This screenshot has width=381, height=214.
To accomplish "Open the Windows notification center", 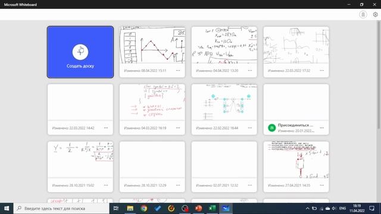I will (x=371, y=209).
